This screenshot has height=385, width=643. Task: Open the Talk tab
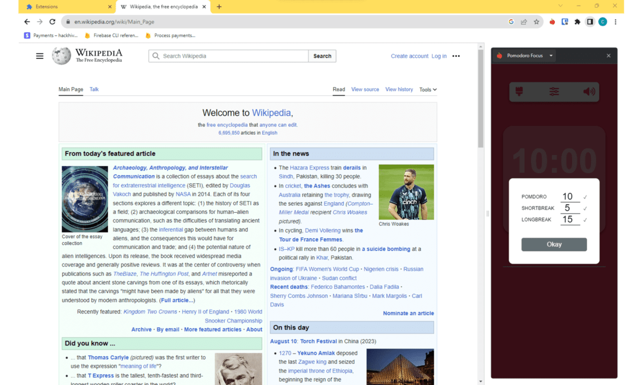(94, 89)
